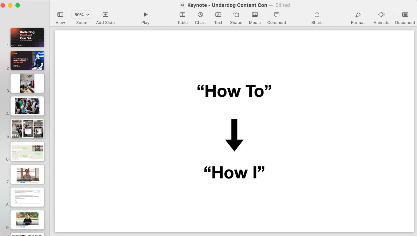Open the Animate inspector
Screen dimensions: 417x236
pyautogui.click(x=382, y=15)
